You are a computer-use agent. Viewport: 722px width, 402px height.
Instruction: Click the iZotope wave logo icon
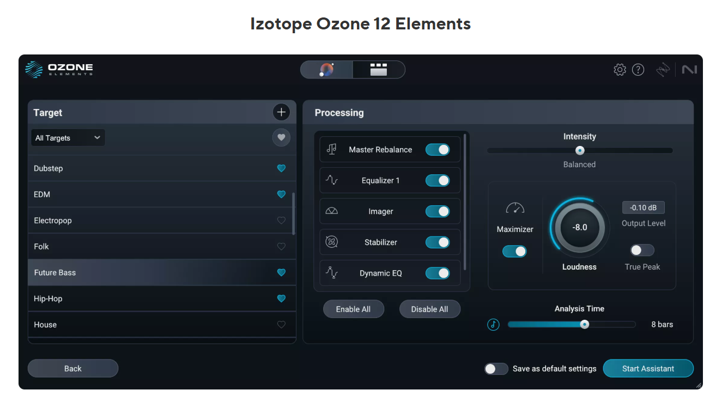point(663,70)
